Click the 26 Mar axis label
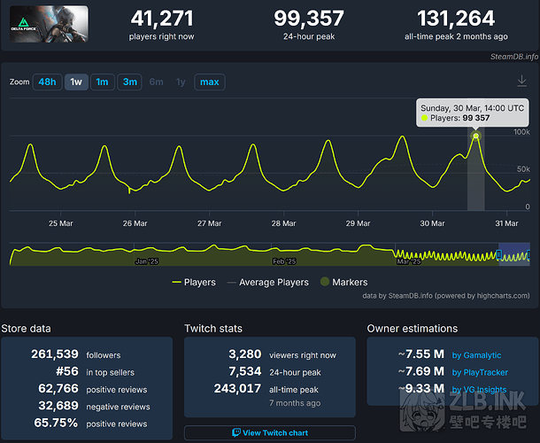 (x=135, y=223)
